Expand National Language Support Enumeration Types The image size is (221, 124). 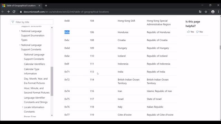click(20, 31)
